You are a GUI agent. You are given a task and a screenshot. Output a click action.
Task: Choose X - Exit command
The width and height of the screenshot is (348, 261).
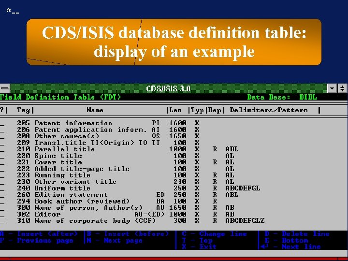coord(199,246)
